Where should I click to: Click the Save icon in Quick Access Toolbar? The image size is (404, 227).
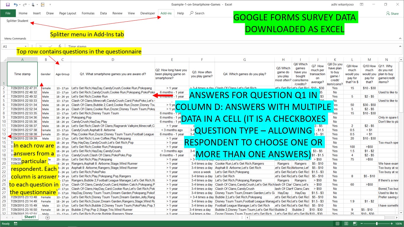click(8, 5)
